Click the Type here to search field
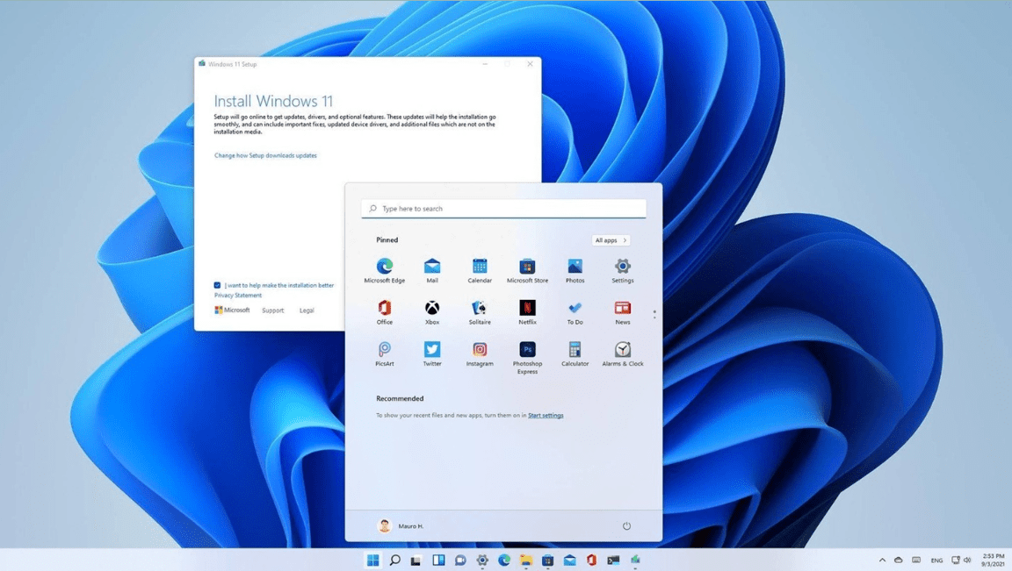Viewport: 1012px width, 571px height. point(503,209)
